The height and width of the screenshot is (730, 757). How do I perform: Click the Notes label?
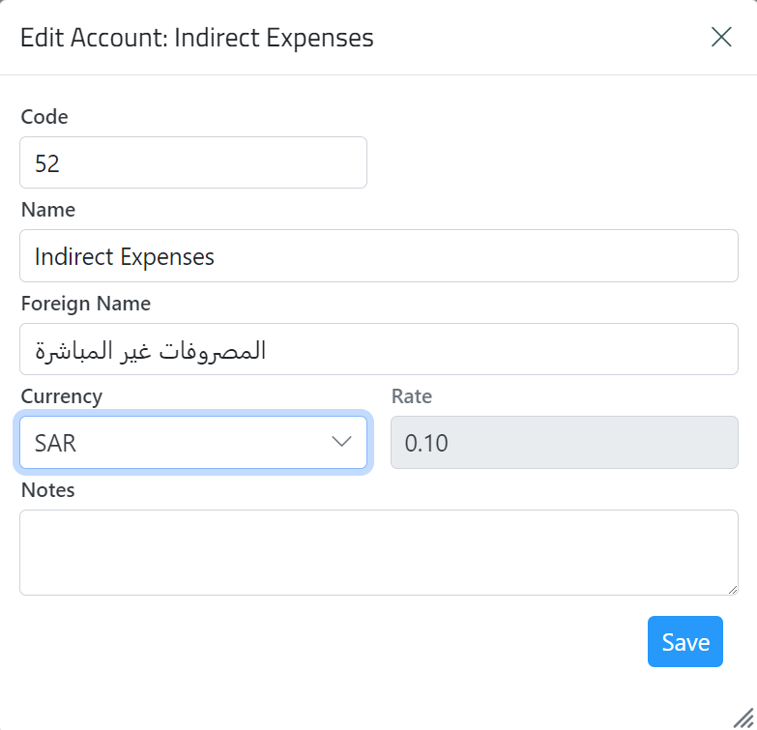pyautogui.click(x=47, y=490)
